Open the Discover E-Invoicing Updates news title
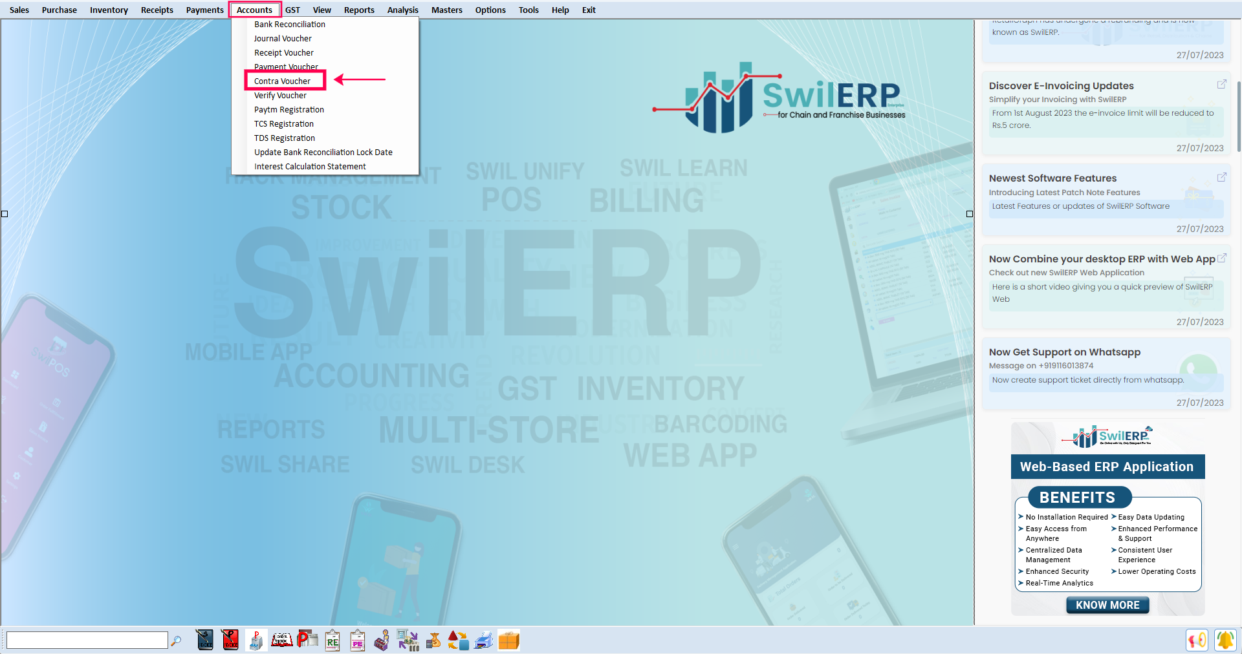The image size is (1242, 654). [x=1061, y=85]
